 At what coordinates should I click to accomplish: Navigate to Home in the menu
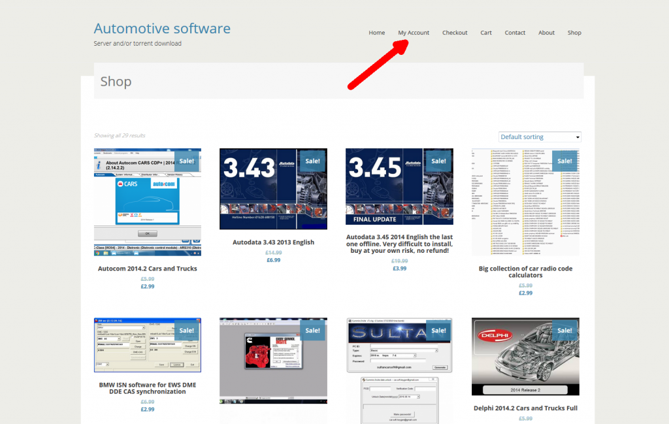[x=377, y=32]
